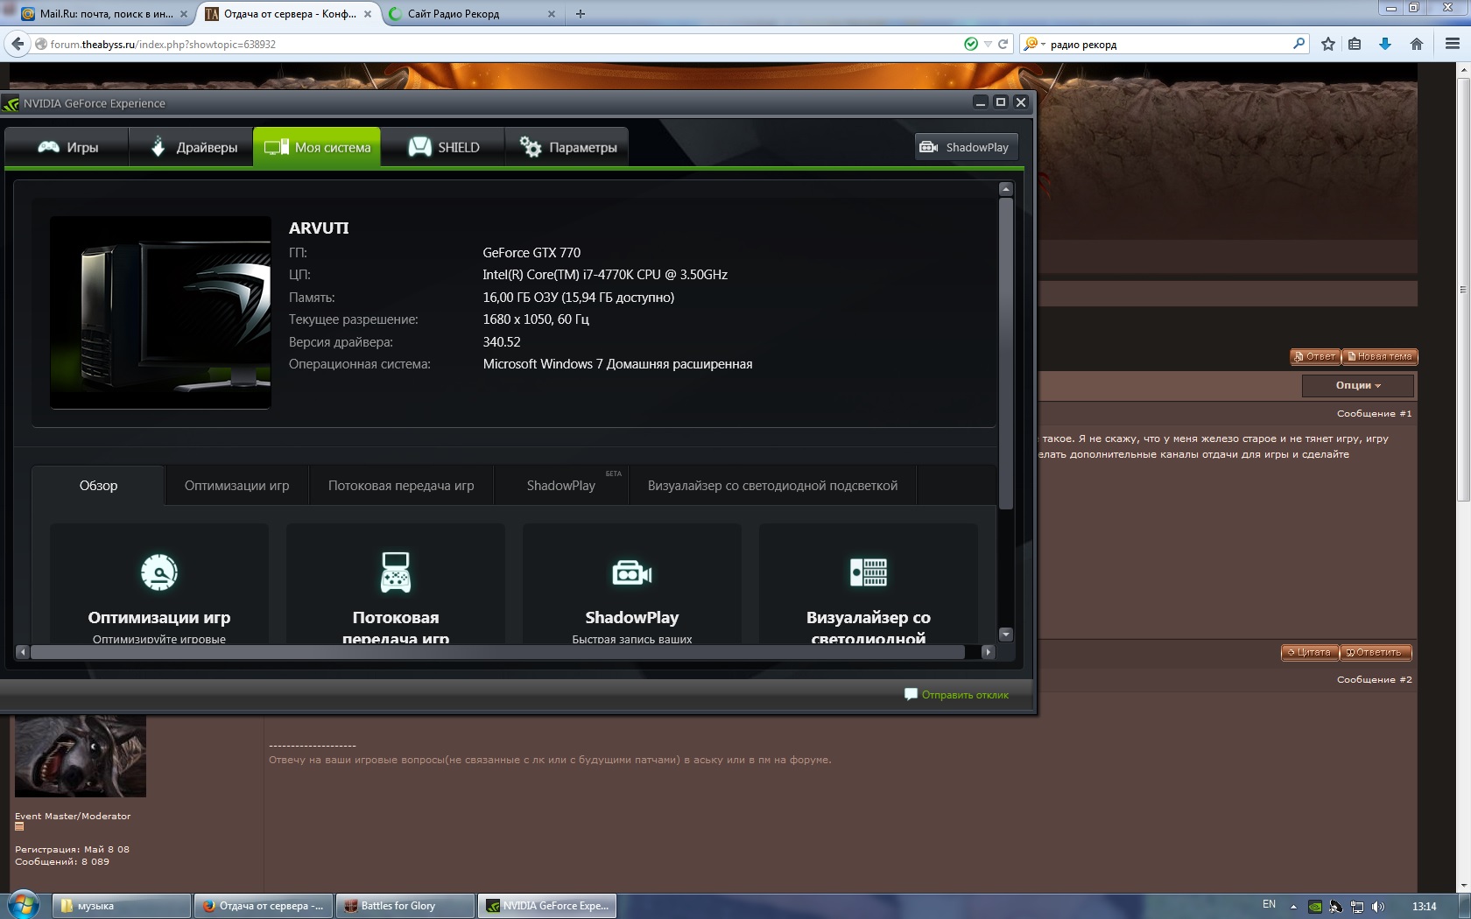Click the network tray icon

[1357, 907]
